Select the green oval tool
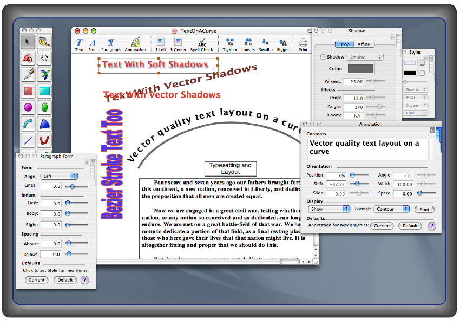460x325 pixels. click(x=44, y=107)
